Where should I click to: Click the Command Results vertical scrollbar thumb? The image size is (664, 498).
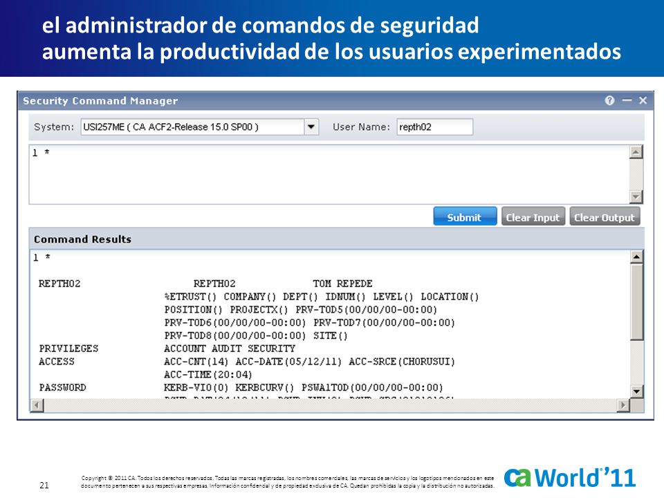(637, 302)
